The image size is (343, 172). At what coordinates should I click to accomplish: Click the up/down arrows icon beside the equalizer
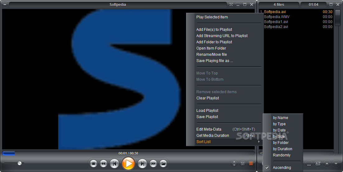click(234, 163)
